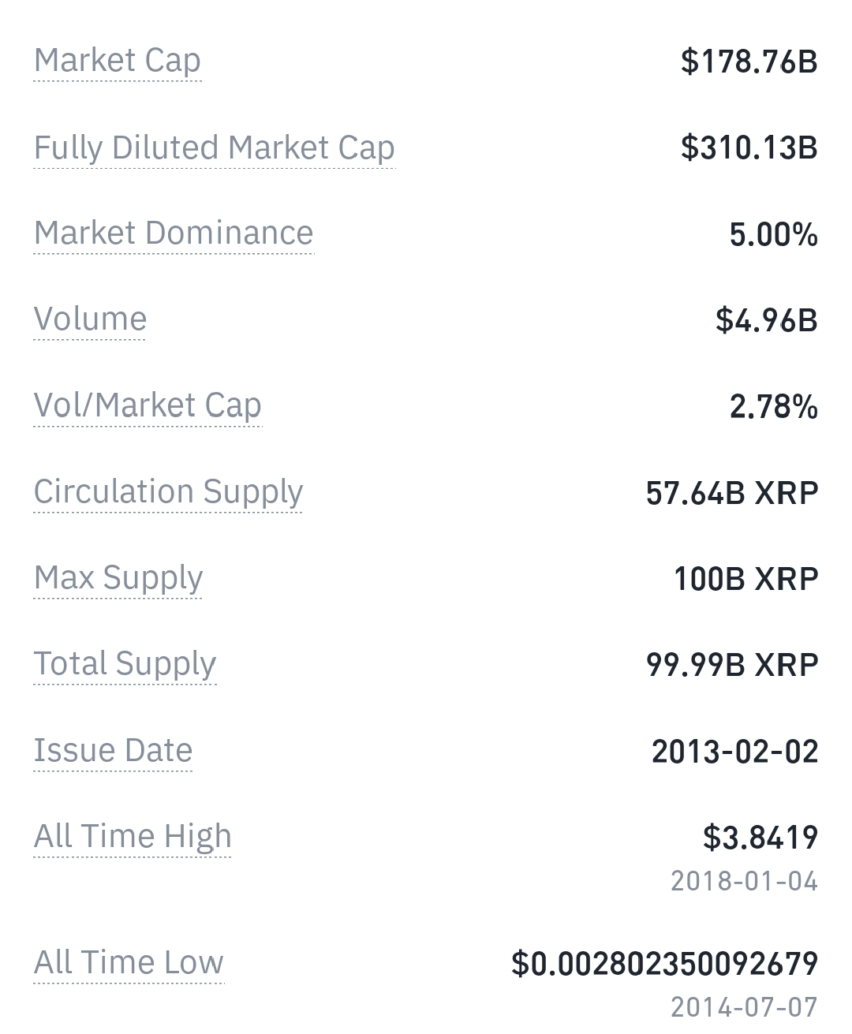The image size is (852, 1034).
Task: Select the $3.8419 all-time high price
Action: click(760, 838)
